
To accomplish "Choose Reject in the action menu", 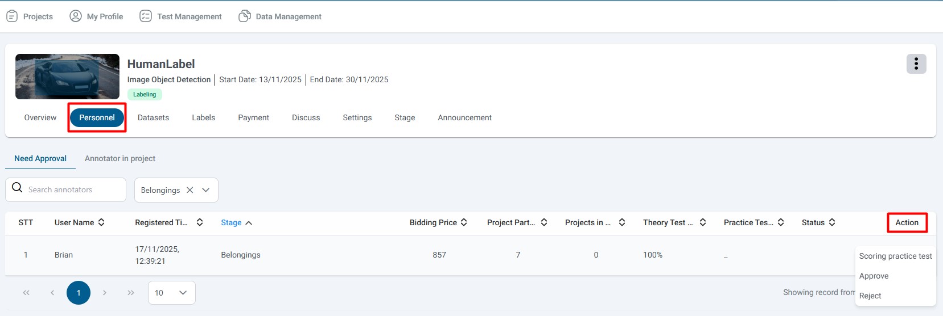I will pyautogui.click(x=870, y=296).
